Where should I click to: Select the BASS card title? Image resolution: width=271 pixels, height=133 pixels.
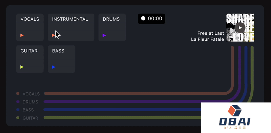58,51
